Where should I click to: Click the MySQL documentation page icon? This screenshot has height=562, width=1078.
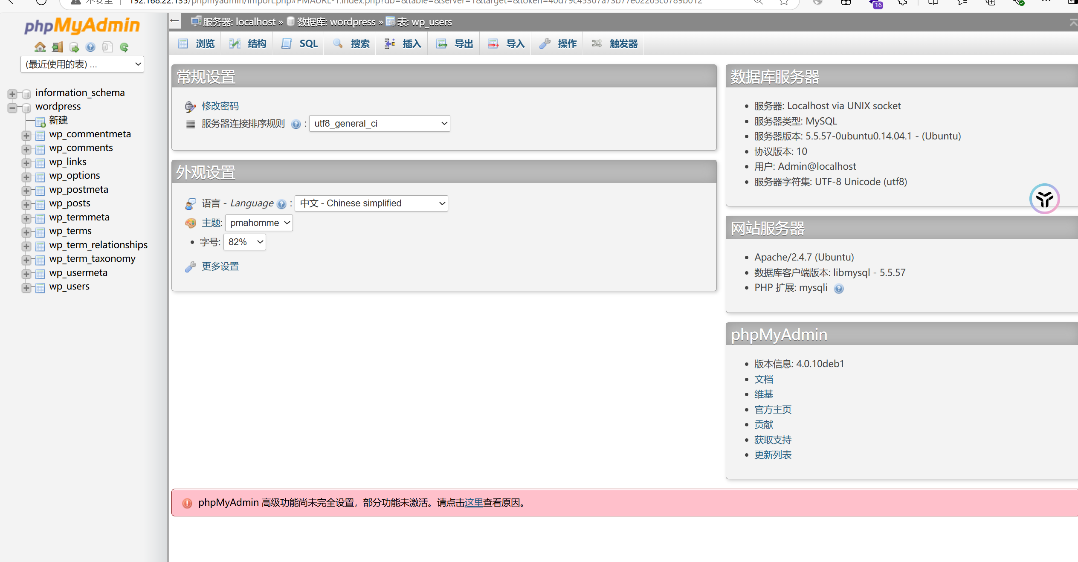click(107, 47)
